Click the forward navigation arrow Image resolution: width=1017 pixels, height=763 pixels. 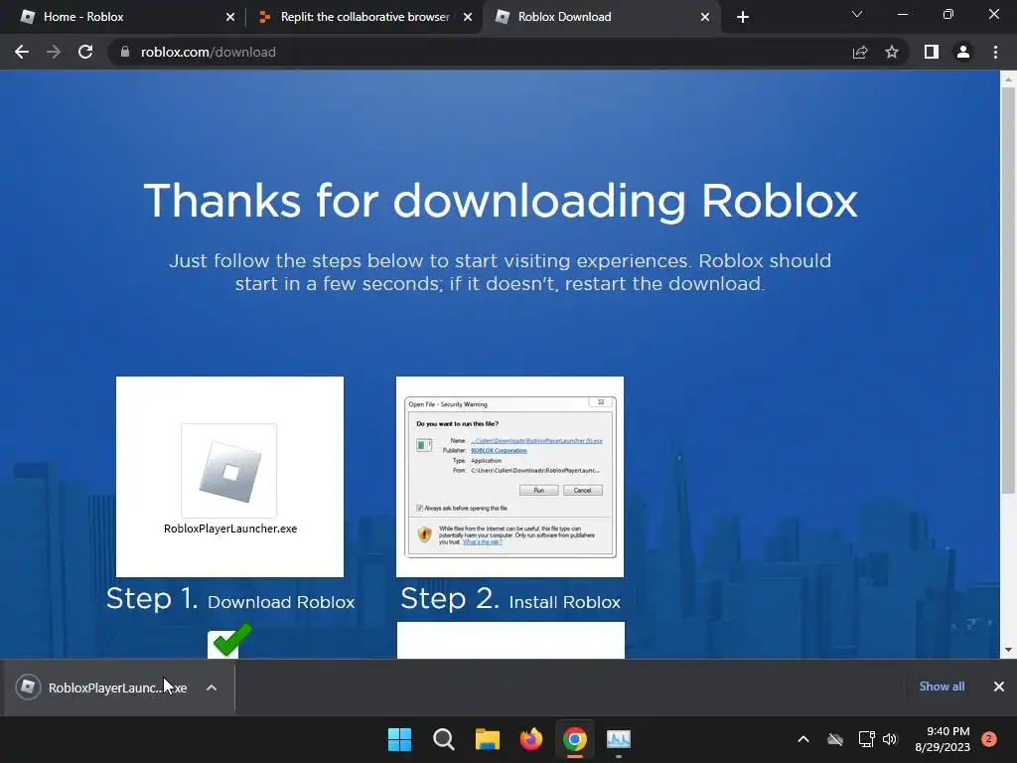[x=54, y=52]
